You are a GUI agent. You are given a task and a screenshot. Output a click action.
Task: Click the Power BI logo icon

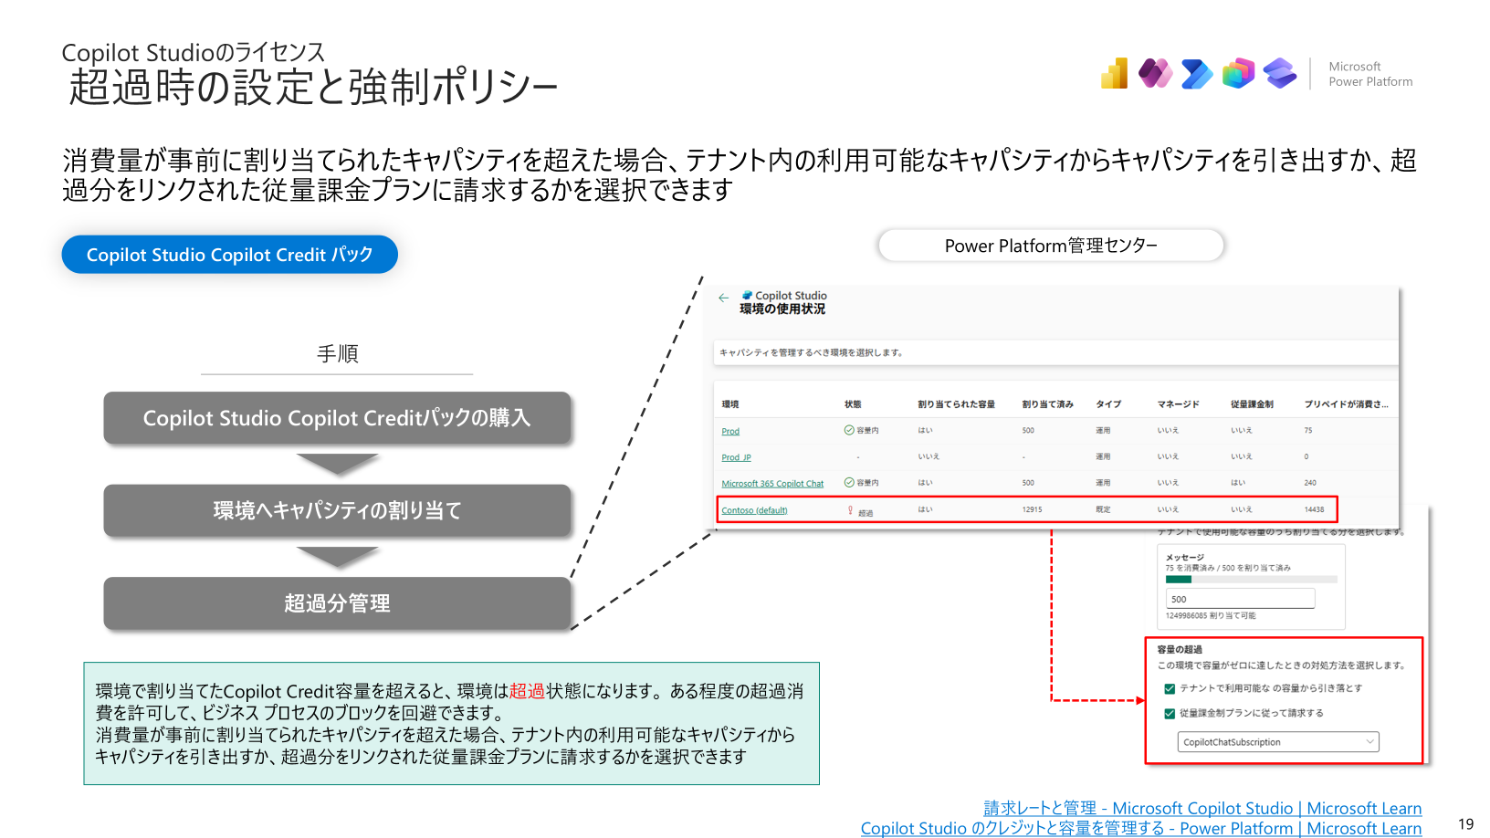coord(1114,74)
